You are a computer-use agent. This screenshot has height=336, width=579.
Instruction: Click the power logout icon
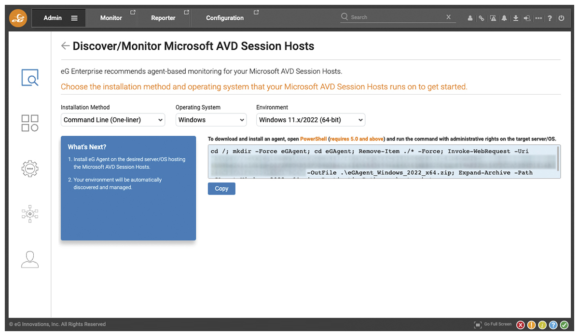561,18
